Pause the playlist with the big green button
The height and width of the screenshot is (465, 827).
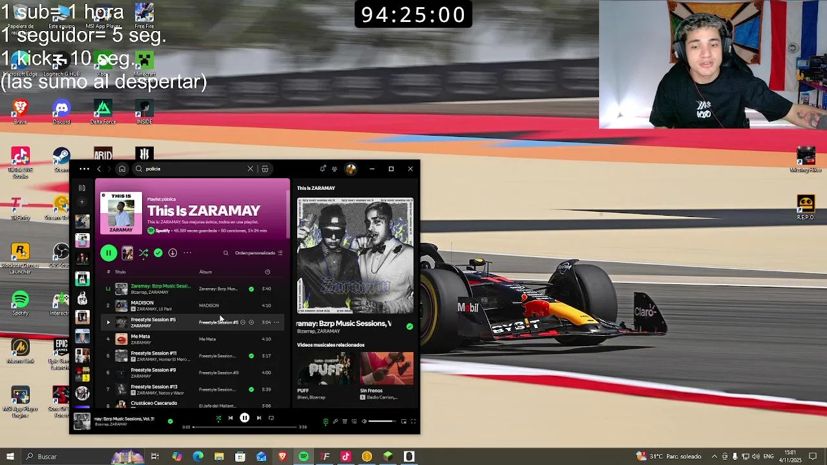coord(109,253)
